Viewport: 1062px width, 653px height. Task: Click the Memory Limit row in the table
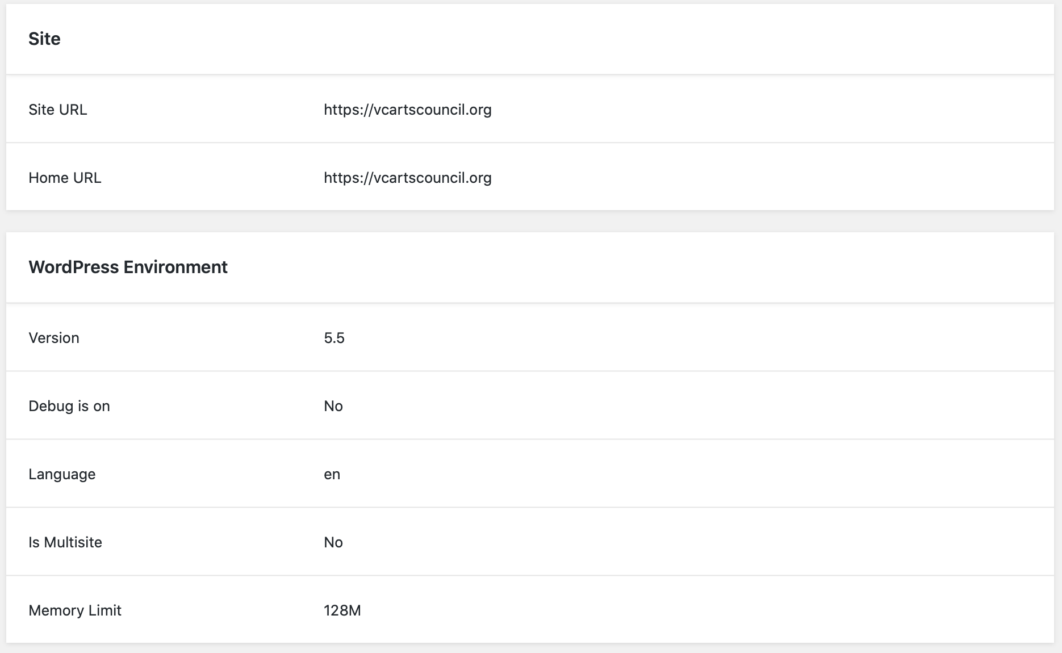[530, 609]
